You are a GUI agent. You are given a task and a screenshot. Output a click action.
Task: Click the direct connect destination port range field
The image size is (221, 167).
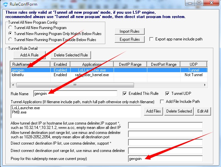click(165, 151)
